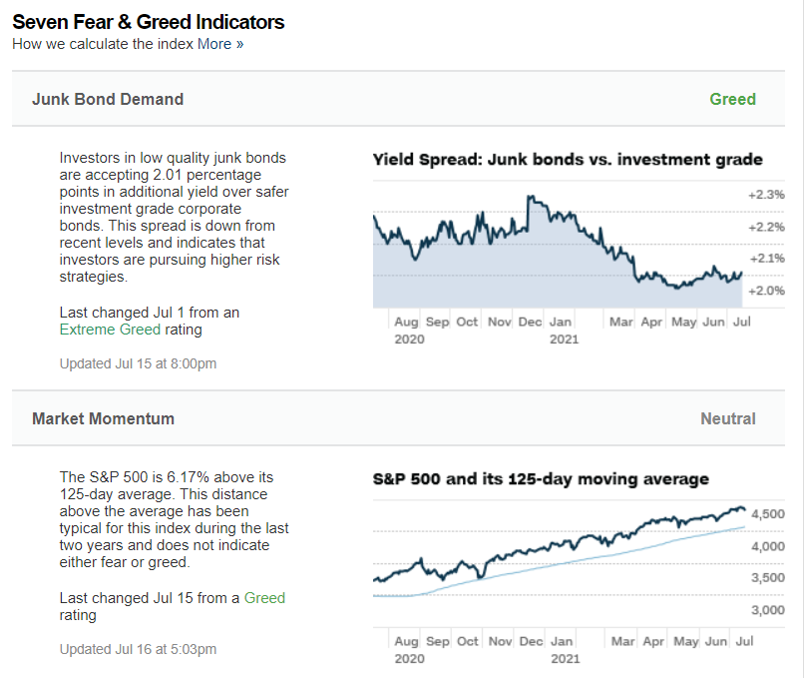Click the 'Neutral' status label on Market Momentum
This screenshot has height=678, width=804.
tap(728, 418)
